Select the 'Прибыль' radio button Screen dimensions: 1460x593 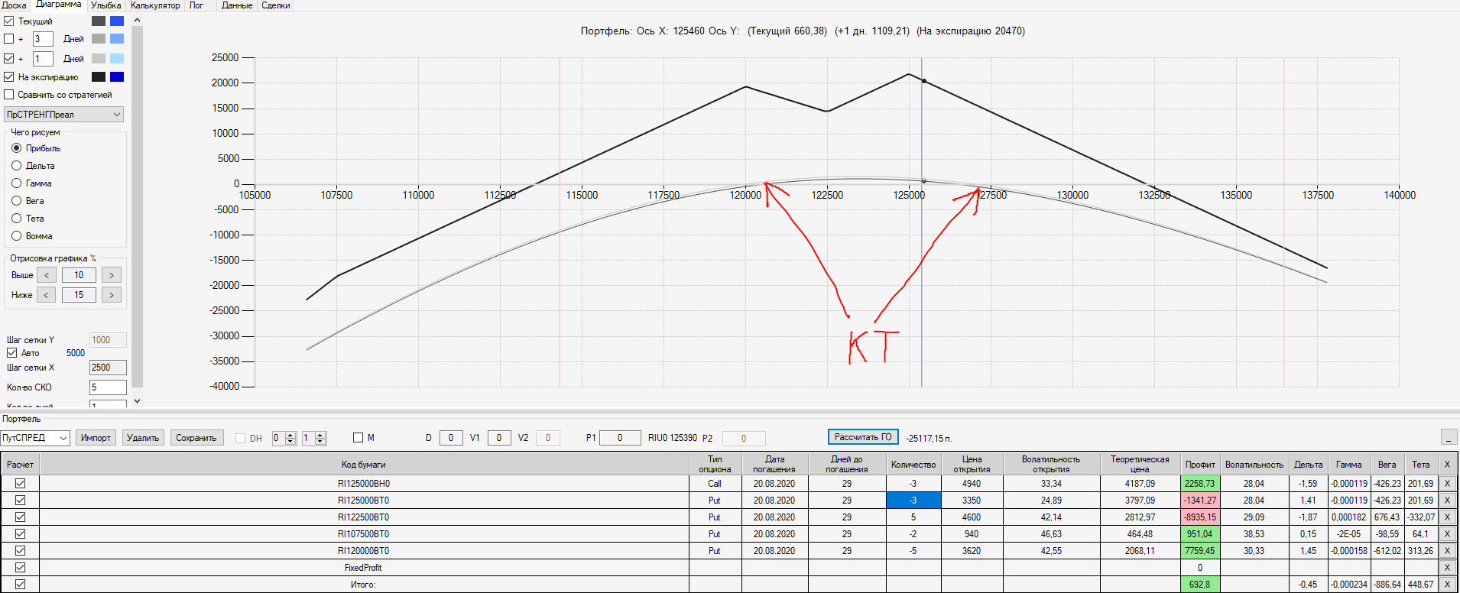tap(16, 148)
